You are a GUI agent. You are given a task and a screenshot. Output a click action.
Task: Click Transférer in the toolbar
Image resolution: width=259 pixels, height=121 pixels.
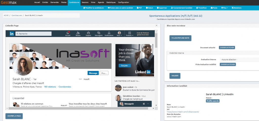[x=201, y=8]
